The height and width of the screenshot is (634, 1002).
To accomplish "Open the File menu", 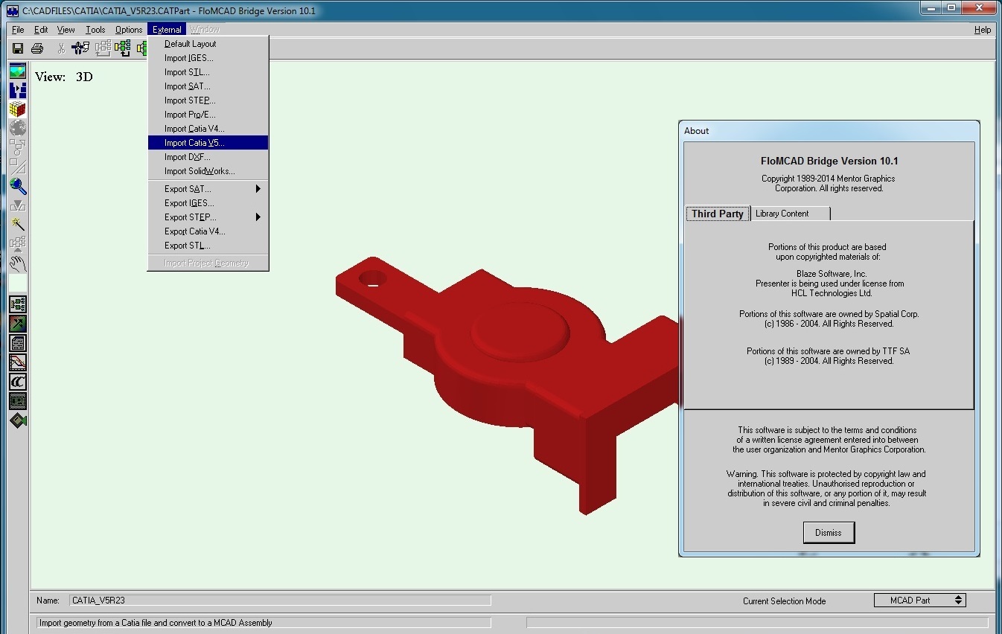I will [18, 30].
